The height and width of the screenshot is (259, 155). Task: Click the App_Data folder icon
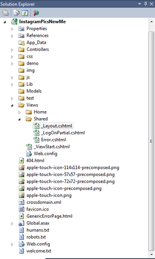pos(21,43)
